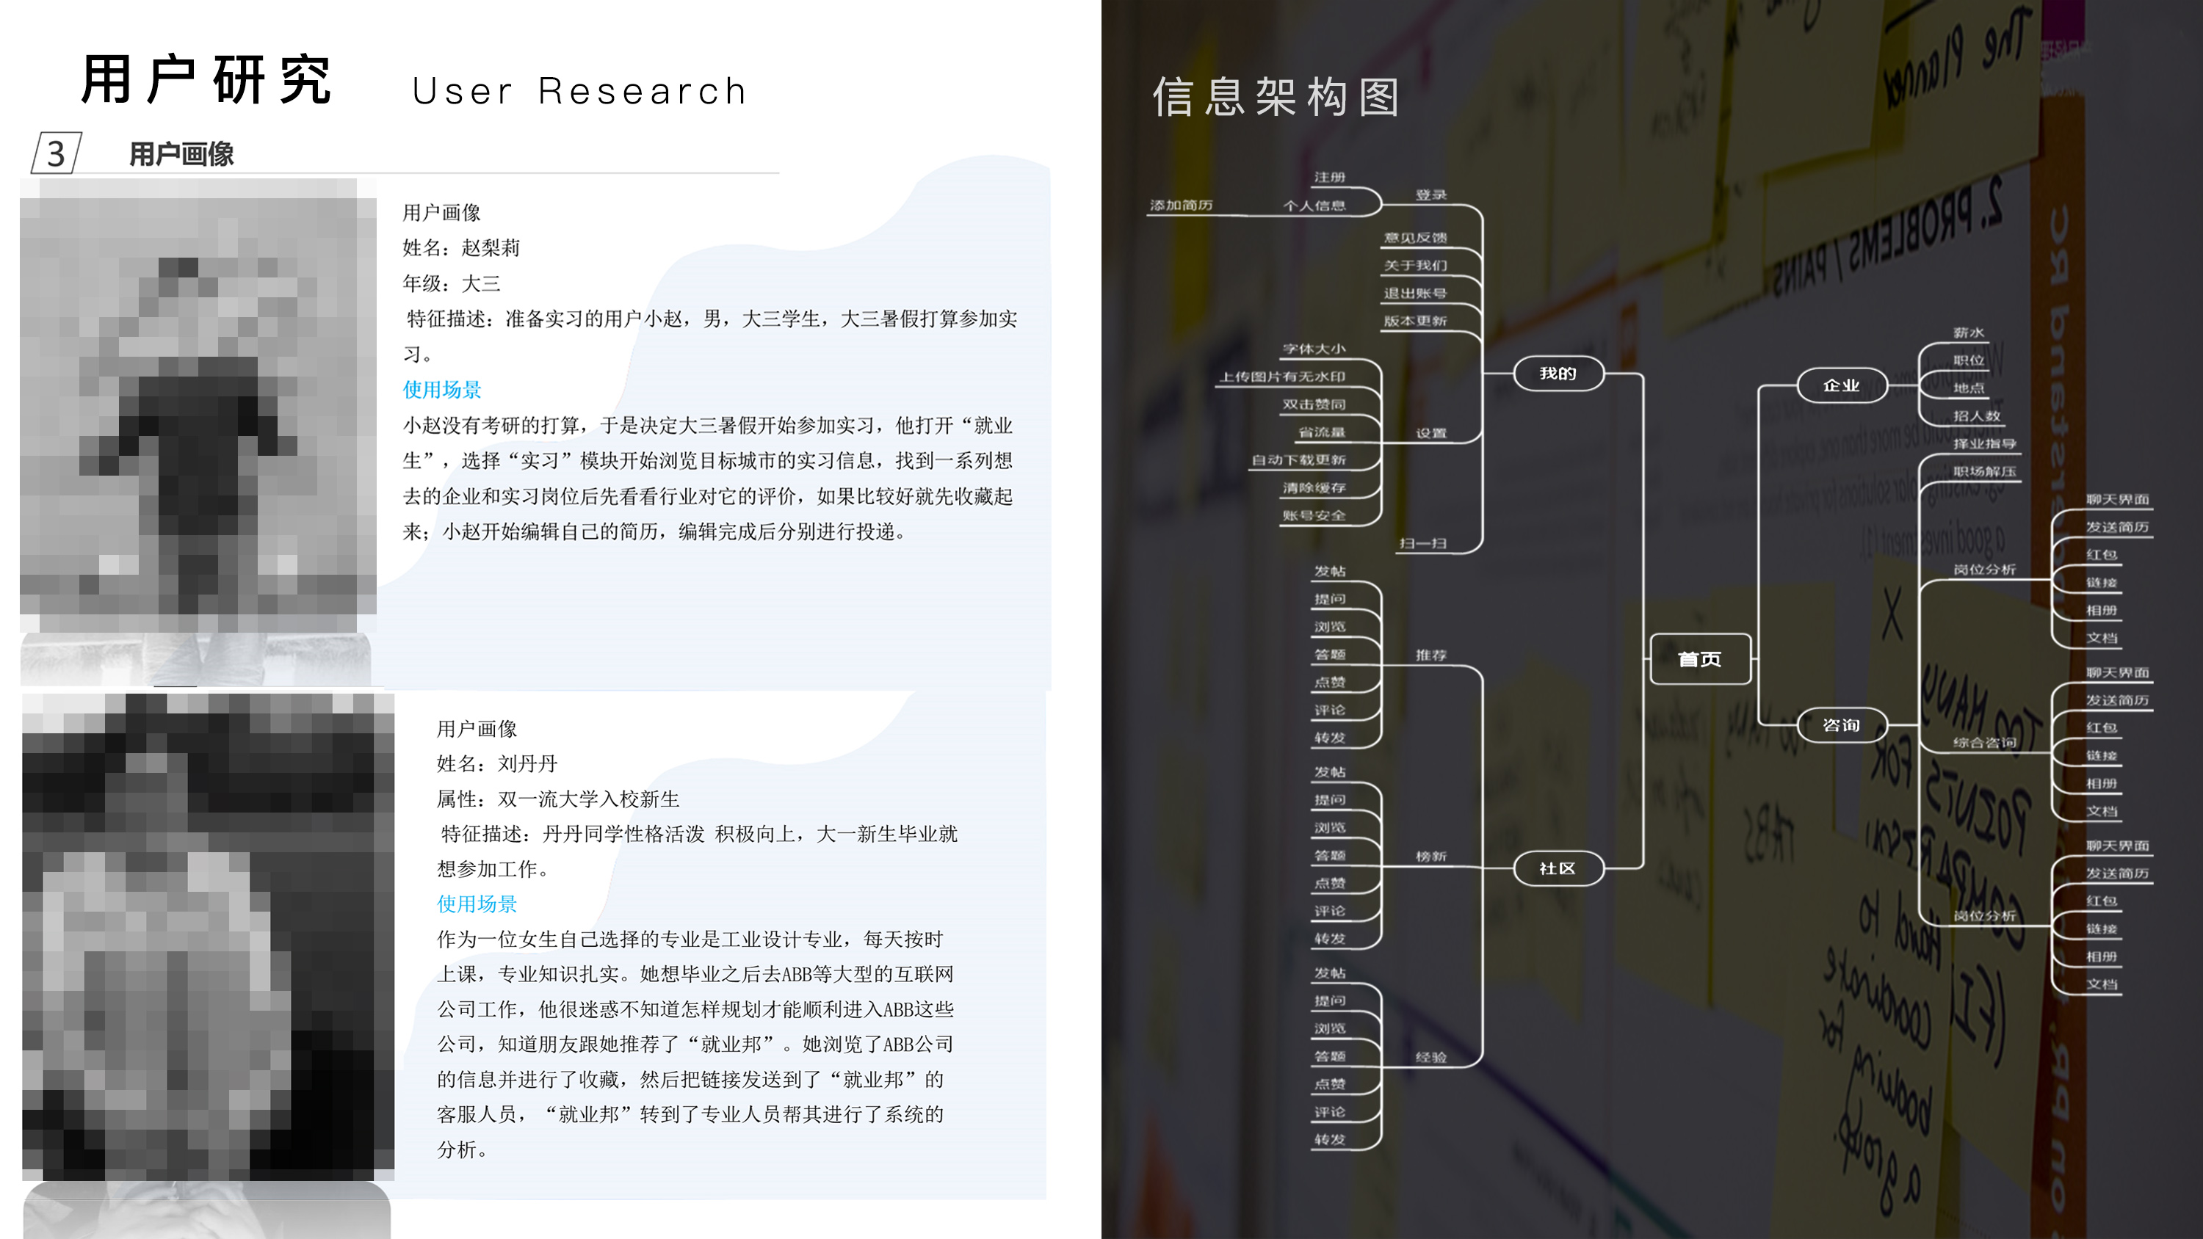Click the 注册 leaf node

coord(1331,177)
